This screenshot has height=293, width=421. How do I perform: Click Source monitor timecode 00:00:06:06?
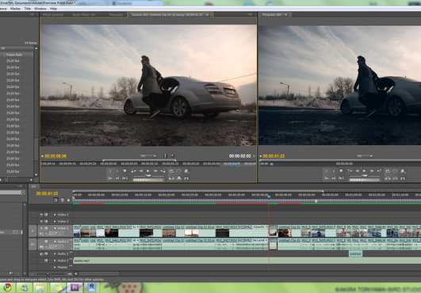(55, 156)
